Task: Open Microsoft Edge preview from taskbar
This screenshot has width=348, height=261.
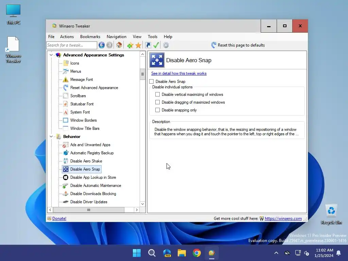Action: 167,253
